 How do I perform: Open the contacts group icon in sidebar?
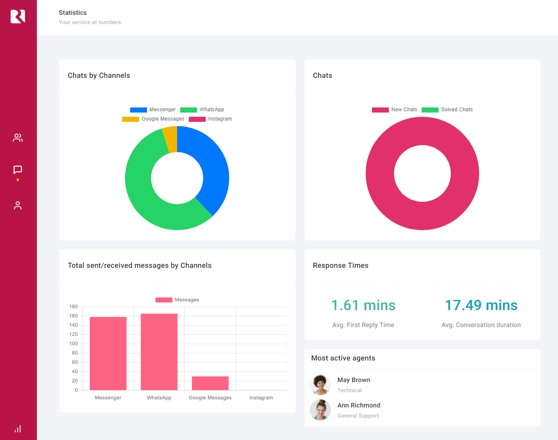coord(18,137)
